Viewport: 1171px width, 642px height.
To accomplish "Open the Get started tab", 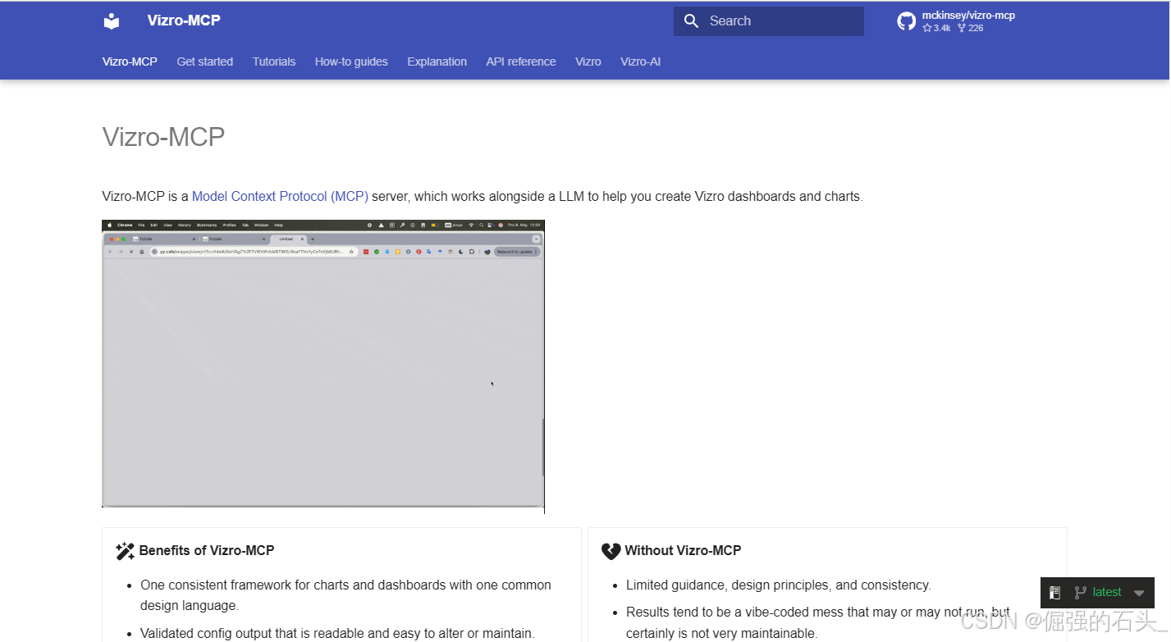I will tap(205, 61).
